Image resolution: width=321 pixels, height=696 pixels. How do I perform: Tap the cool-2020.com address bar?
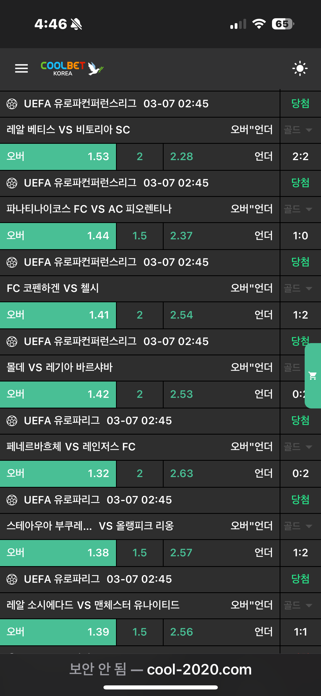point(161,669)
